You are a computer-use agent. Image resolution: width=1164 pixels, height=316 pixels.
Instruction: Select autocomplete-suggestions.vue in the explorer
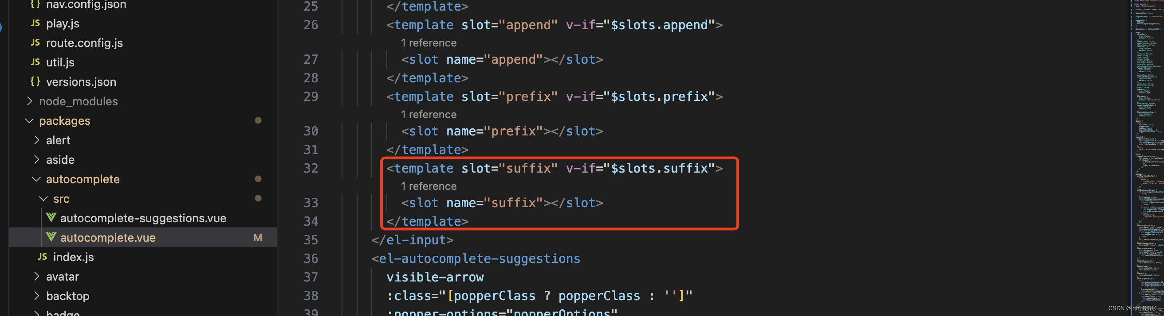coord(143,218)
